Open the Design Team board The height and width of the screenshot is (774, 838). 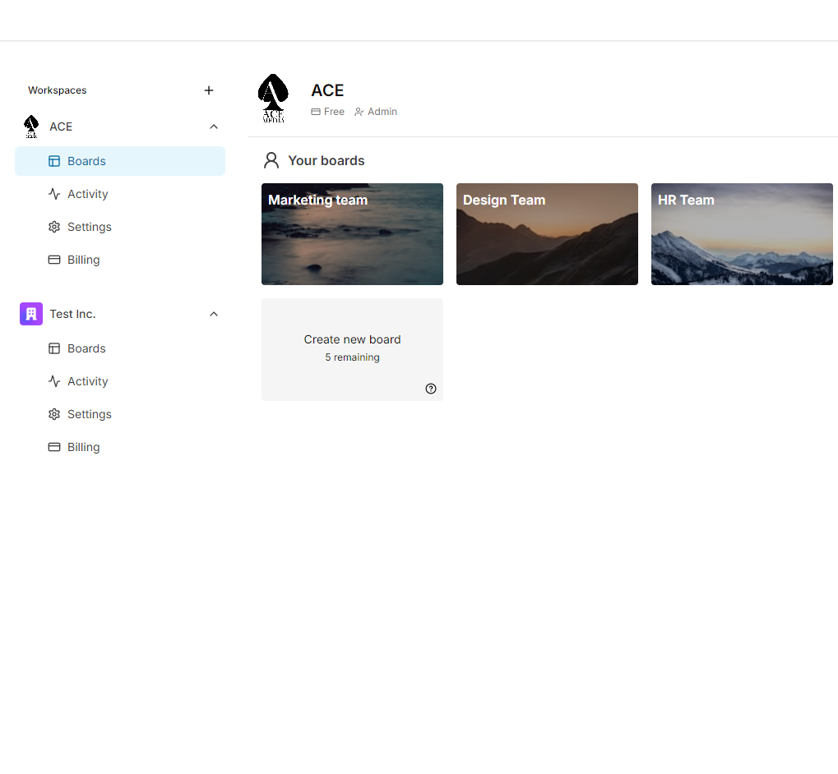pyautogui.click(x=547, y=234)
